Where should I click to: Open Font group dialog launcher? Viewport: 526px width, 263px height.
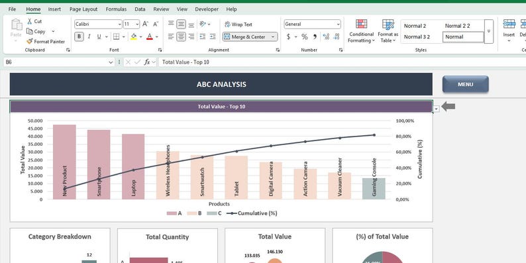(160, 50)
